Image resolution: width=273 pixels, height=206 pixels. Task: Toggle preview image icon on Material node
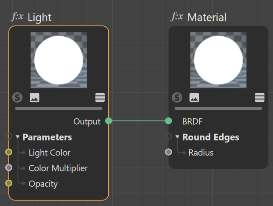pyautogui.click(x=194, y=98)
